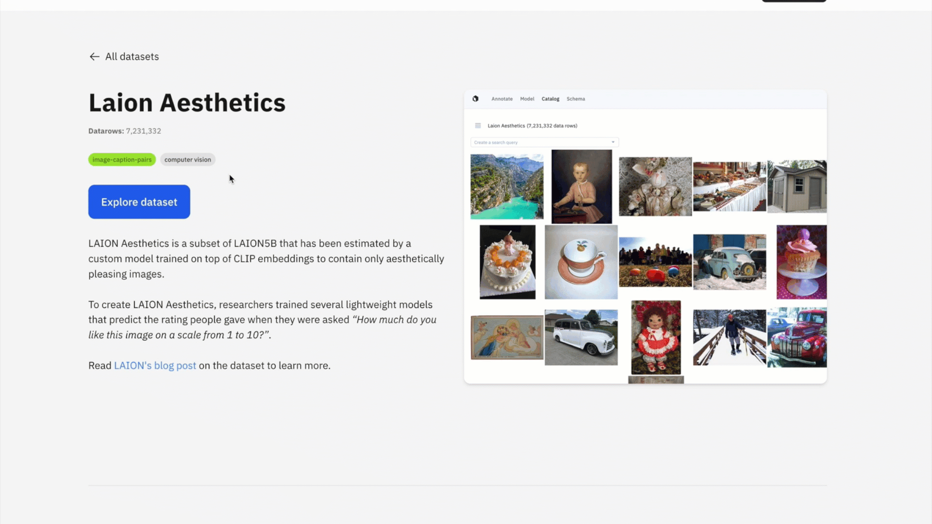Expand the search query dropdown arrow
932x524 pixels.
pyautogui.click(x=613, y=142)
